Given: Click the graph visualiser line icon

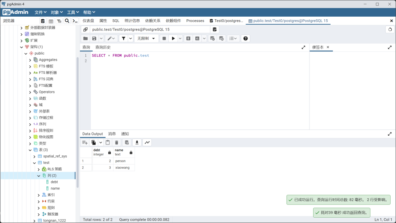Looking at the screenshot, I should 147,143.
